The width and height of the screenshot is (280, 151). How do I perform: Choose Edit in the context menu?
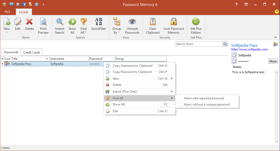tap(140, 111)
